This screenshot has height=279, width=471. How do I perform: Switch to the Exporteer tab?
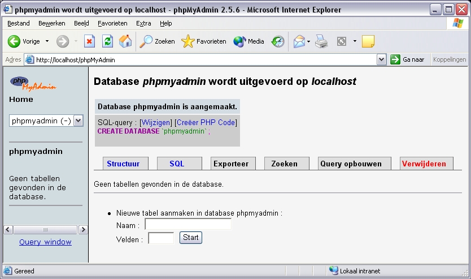[233, 164]
